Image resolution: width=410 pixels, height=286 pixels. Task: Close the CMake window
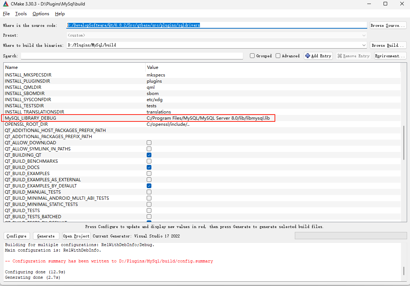(402, 4)
